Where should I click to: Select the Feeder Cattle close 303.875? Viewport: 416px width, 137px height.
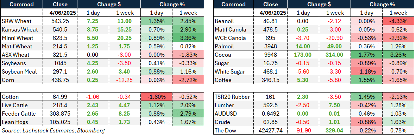coord(60,114)
